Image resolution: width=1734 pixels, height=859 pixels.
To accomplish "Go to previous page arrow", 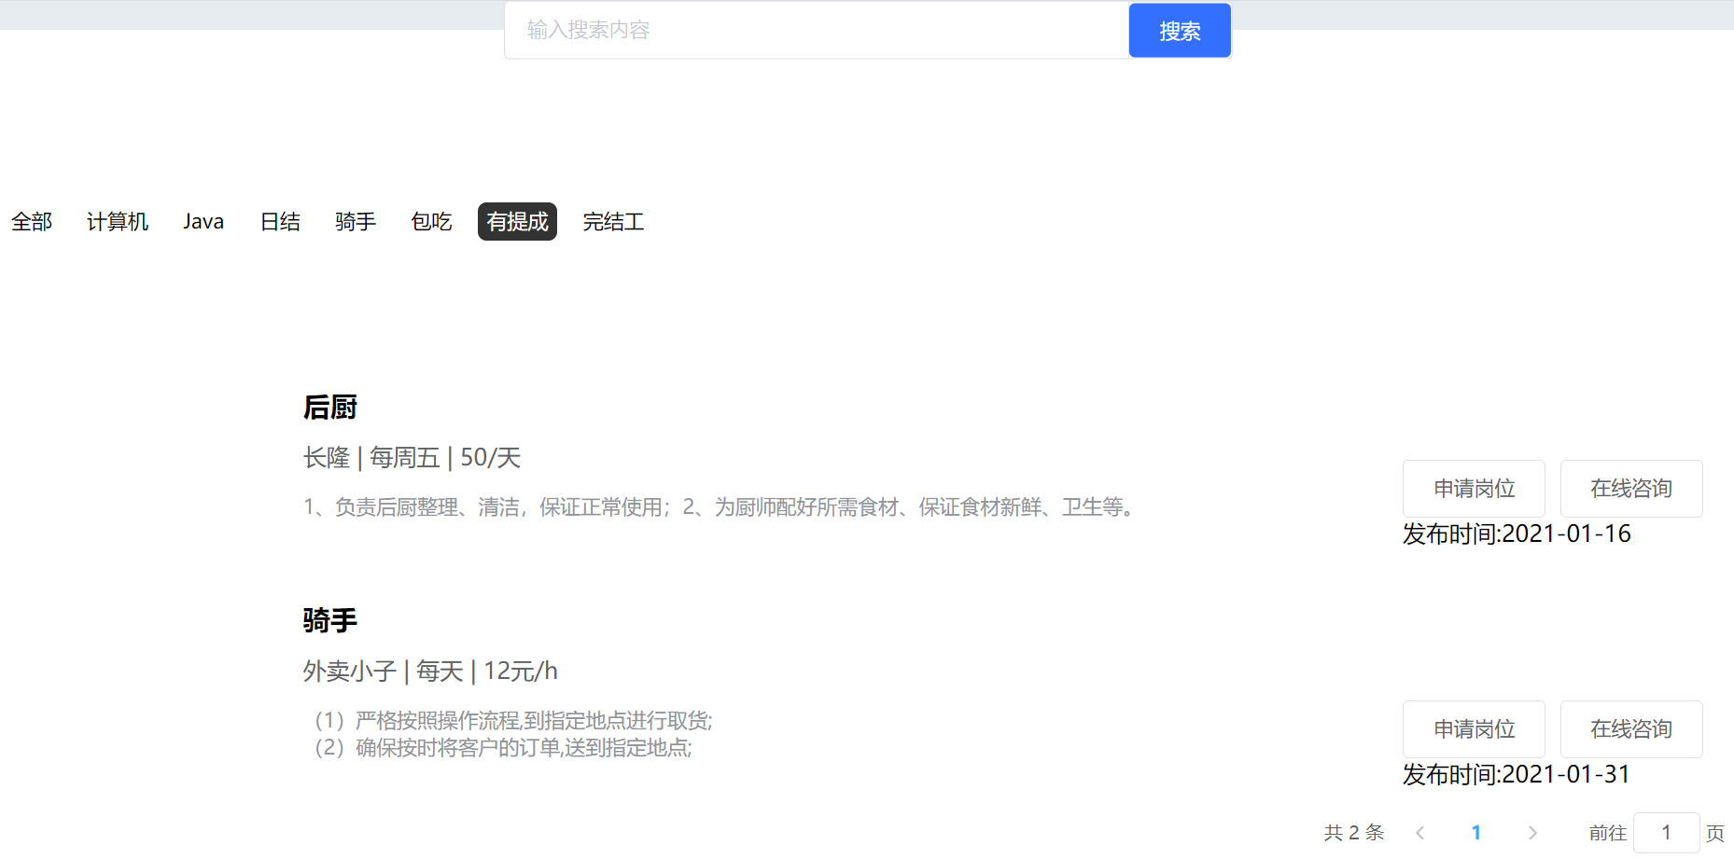I will coord(1420,833).
